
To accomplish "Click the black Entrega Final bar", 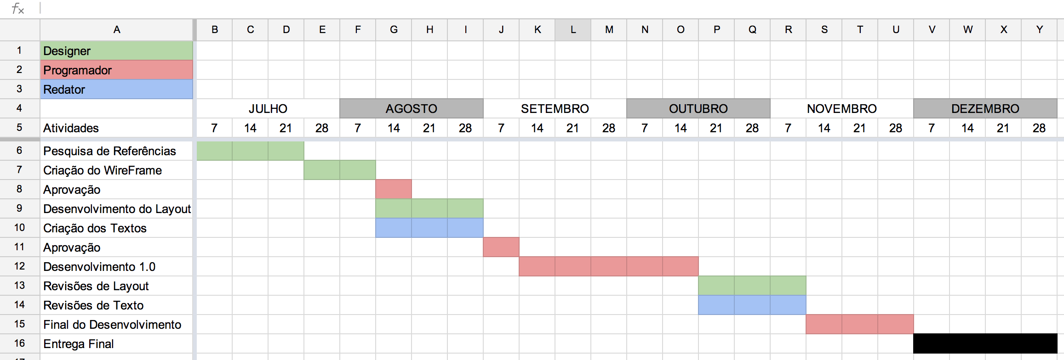I will coord(985,343).
